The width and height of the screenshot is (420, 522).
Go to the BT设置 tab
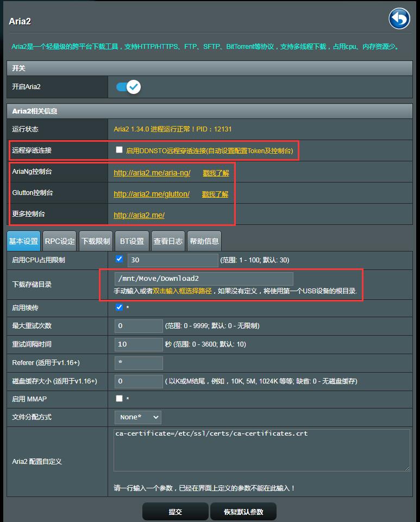(132, 241)
